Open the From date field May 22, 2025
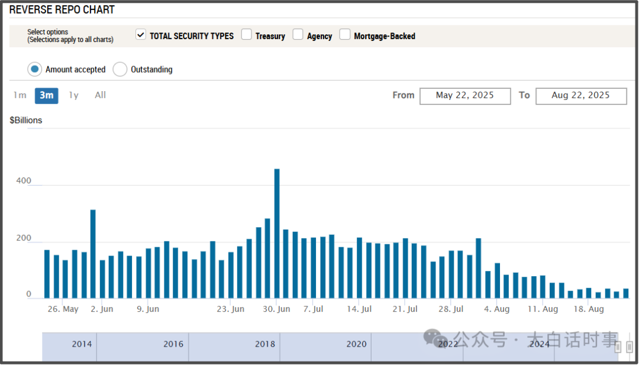The image size is (639, 365). pyautogui.click(x=465, y=96)
